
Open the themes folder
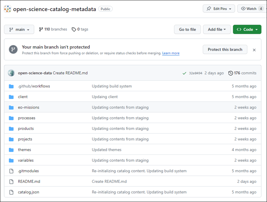click(24, 150)
